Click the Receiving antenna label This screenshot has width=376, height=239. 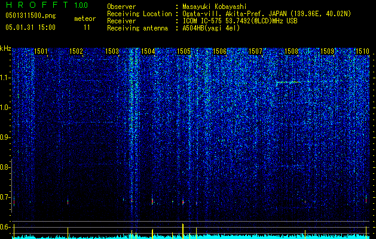[137, 28]
